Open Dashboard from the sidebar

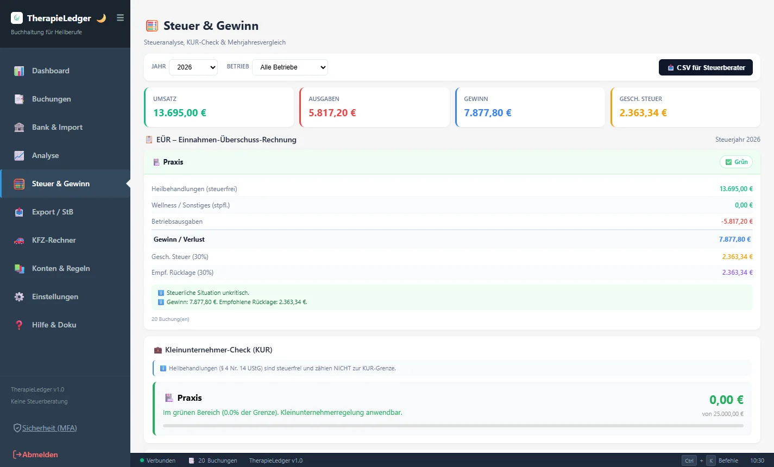point(65,71)
